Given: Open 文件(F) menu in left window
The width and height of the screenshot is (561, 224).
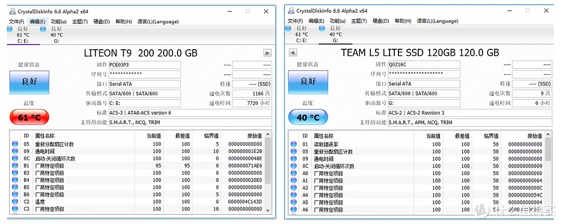Looking at the screenshot, I should [17, 21].
